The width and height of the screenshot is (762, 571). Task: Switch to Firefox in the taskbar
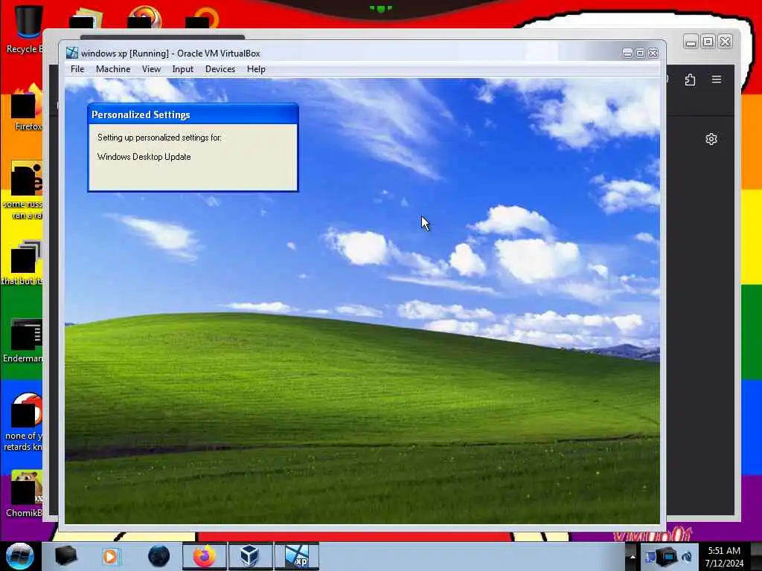(205, 556)
